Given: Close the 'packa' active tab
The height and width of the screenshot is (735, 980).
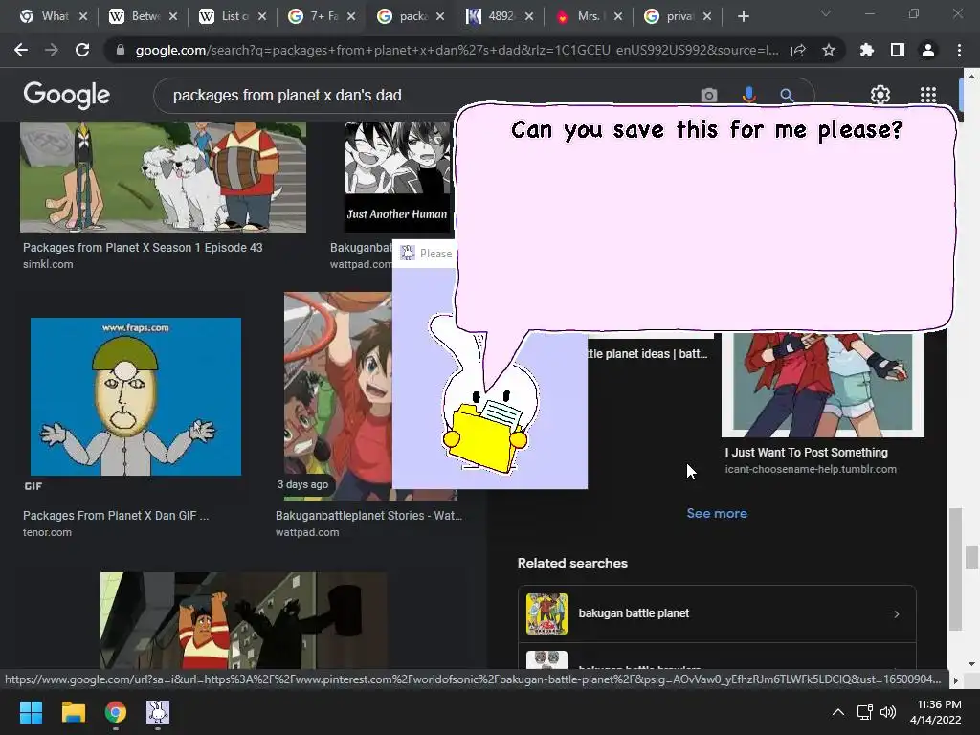Looking at the screenshot, I should 440,17.
